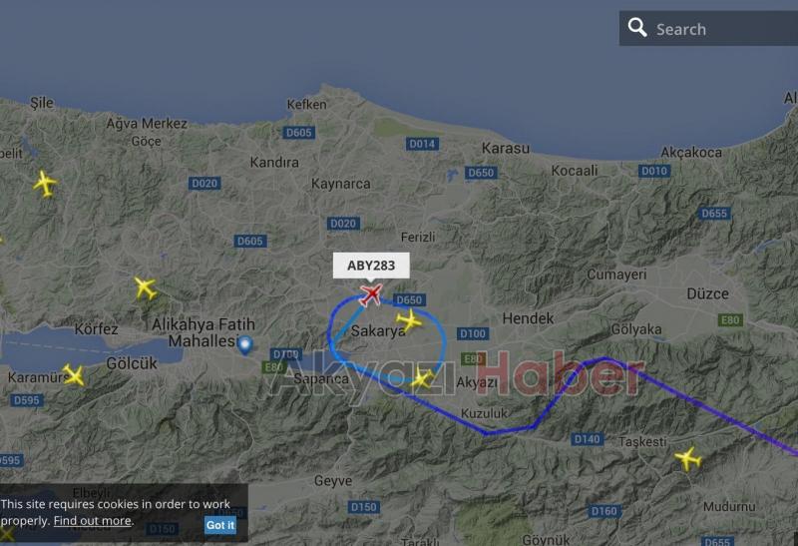Select the yellow plane above Körfez
798x546 pixels.
coord(146,288)
